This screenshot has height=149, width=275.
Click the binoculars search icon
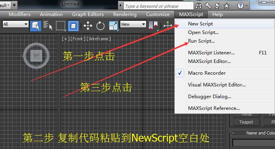pyautogui.click(x=199, y=6)
